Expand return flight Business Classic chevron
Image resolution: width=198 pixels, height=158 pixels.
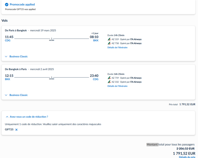click(x=6, y=95)
